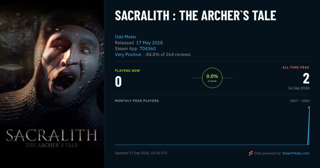Click the Sacralith game cover art
The image size is (320, 168).
click(x=52, y=84)
